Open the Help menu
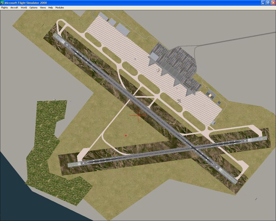Viewport: 276px width, 221px height. 51,7
